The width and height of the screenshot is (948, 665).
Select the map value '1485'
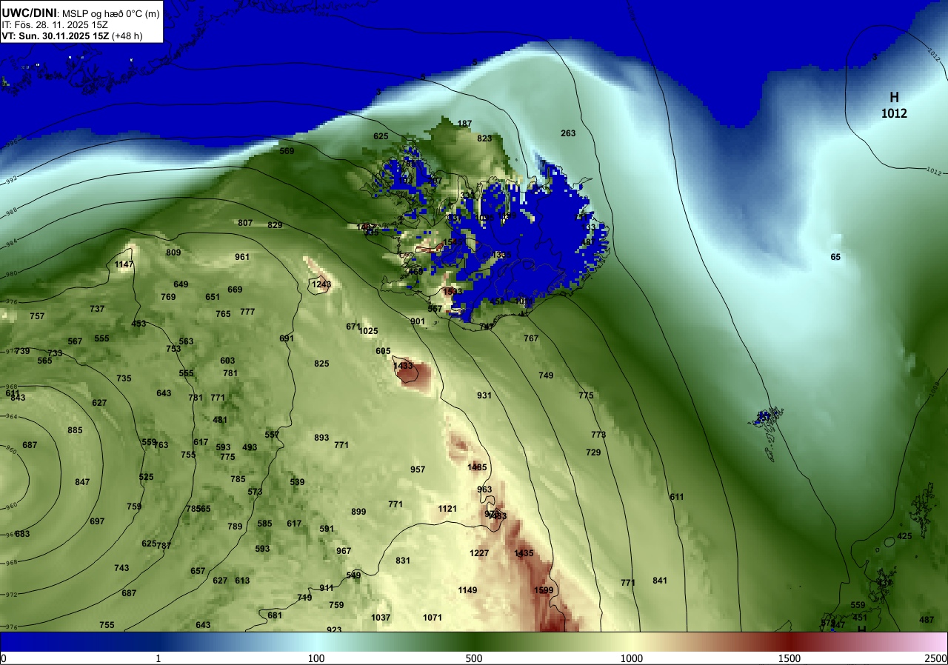[x=478, y=467]
